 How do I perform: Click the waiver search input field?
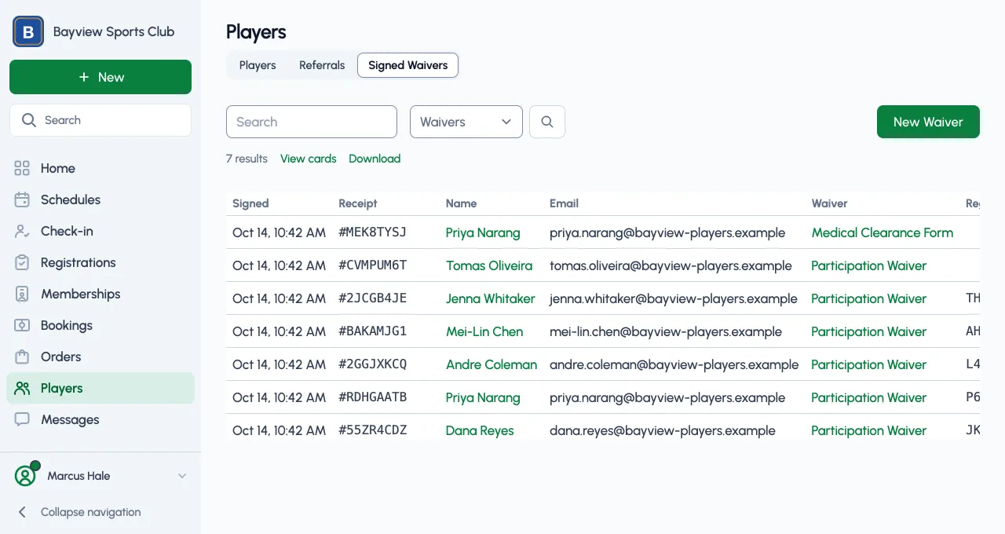312,122
